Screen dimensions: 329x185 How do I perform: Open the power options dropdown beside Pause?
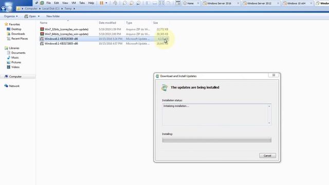(106, 3)
